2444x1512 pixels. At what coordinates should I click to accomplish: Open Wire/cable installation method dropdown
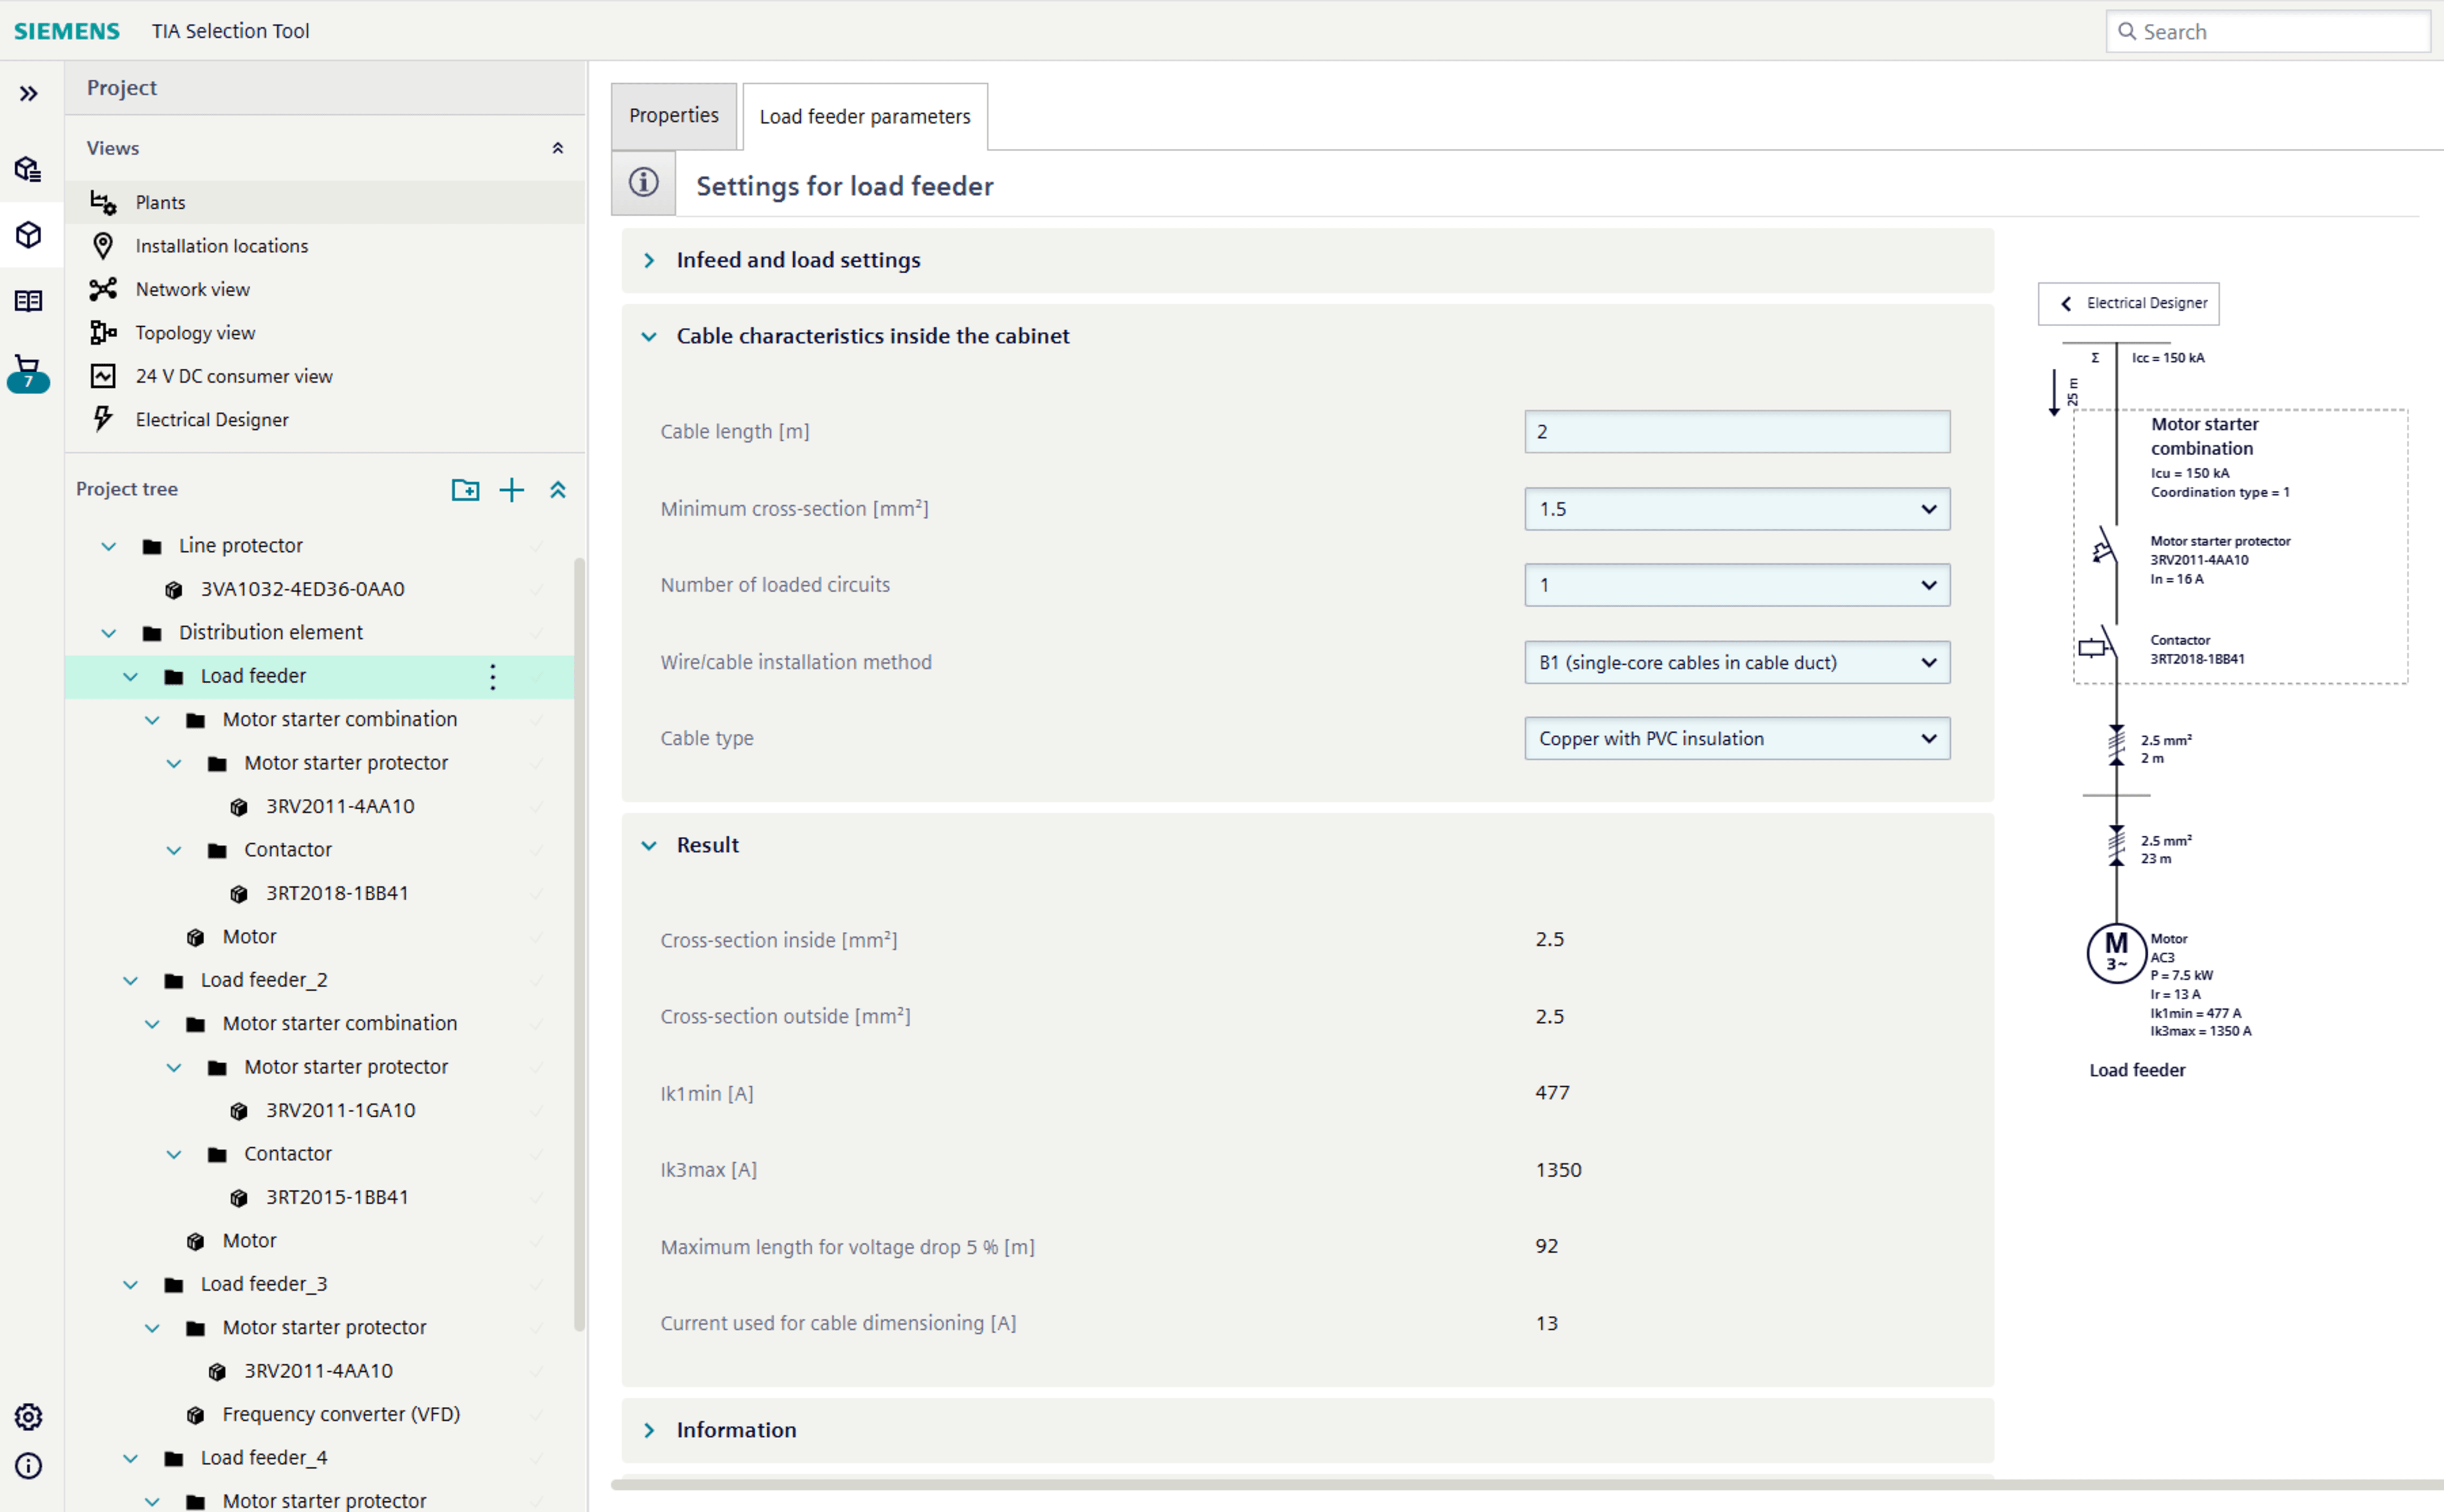(1737, 662)
